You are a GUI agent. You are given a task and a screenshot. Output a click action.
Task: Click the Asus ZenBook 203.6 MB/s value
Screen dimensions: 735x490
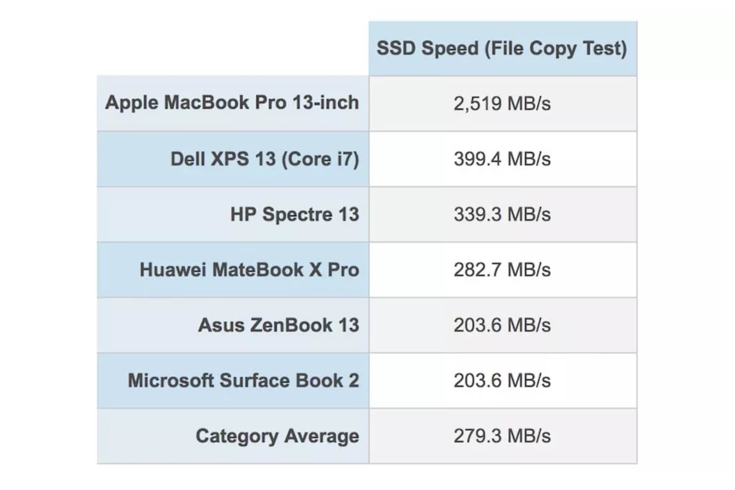click(503, 326)
